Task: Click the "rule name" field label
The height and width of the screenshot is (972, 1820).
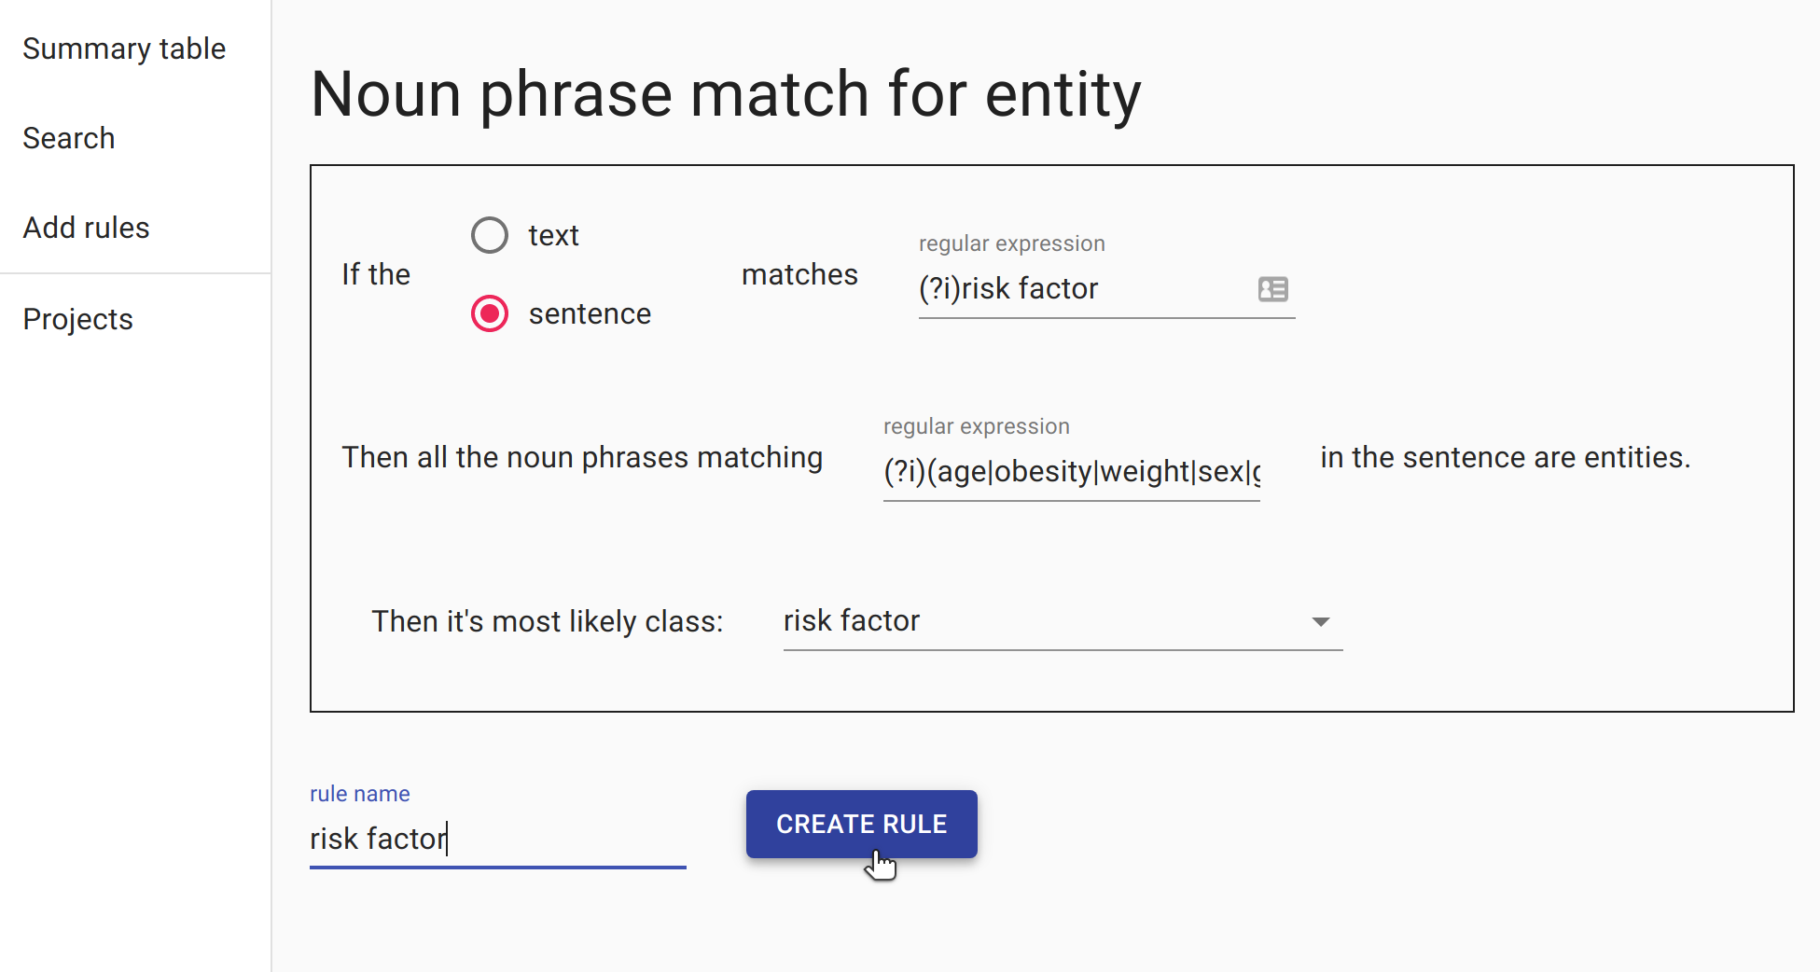Action: 360,794
